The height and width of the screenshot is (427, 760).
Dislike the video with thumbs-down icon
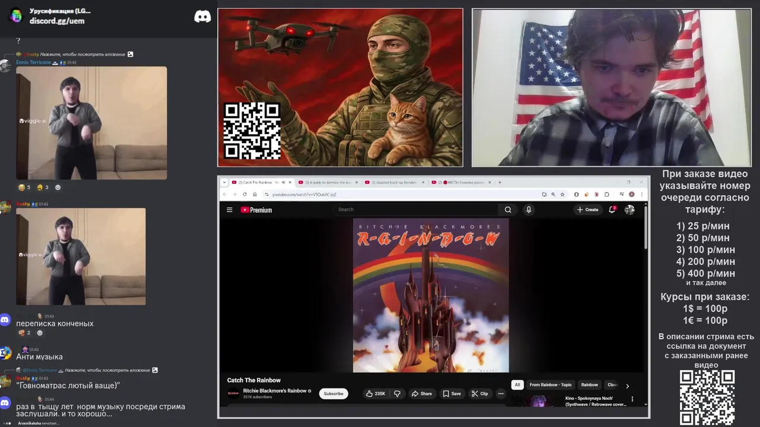click(x=397, y=393)
